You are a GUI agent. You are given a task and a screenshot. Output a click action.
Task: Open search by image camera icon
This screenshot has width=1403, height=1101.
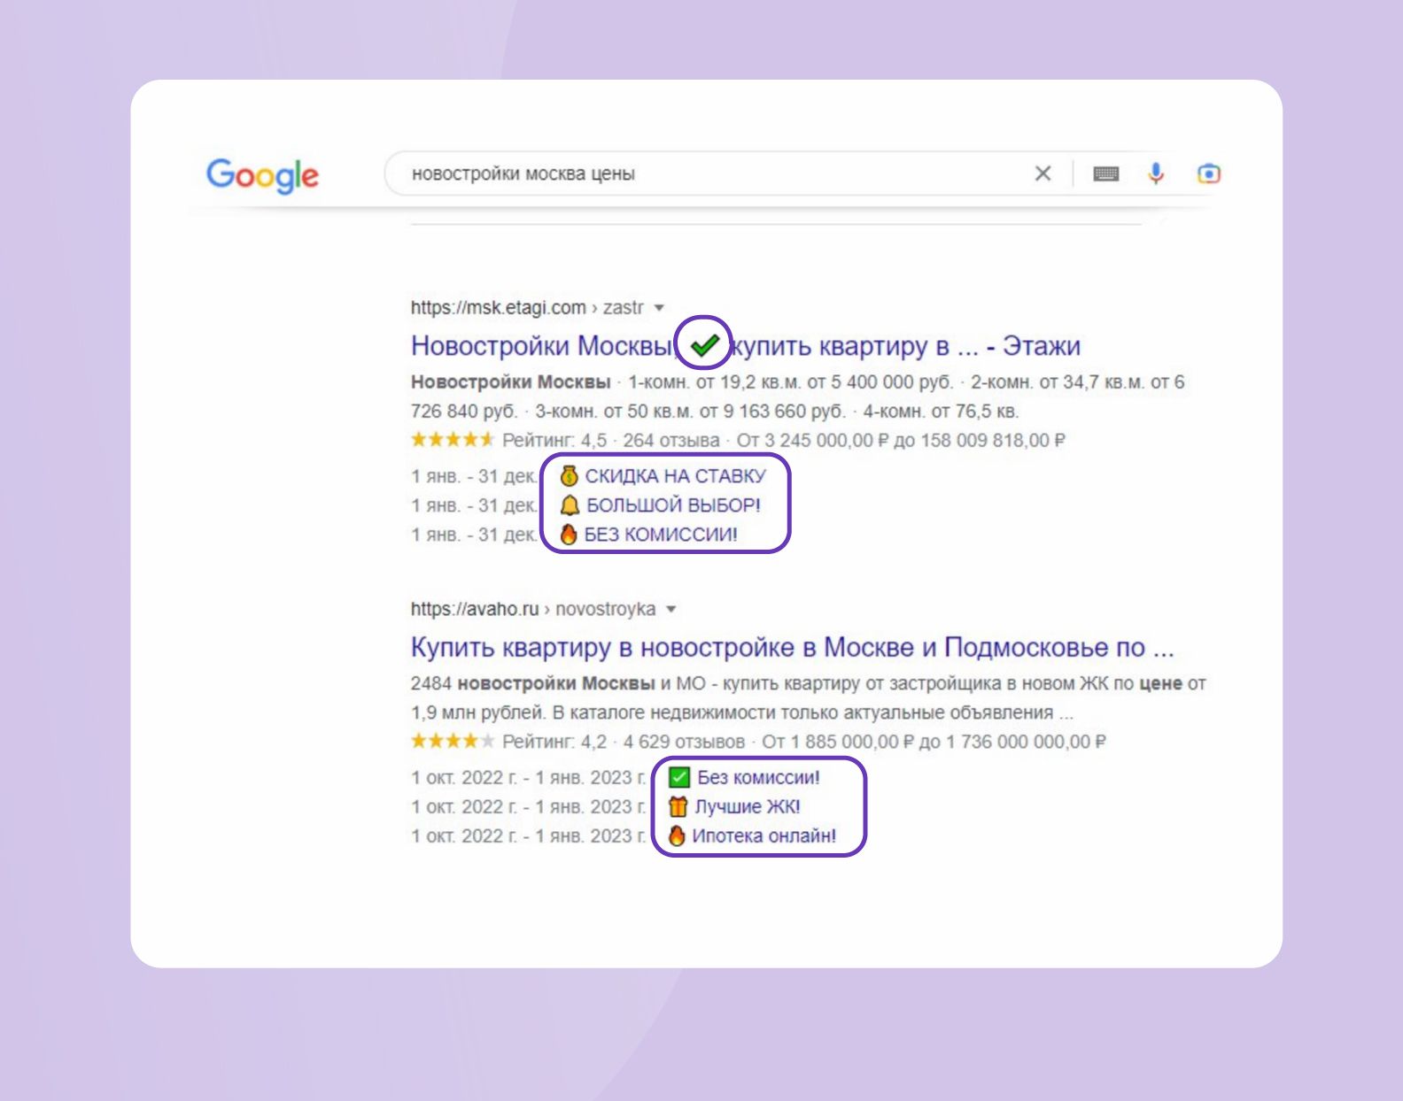point(1208,173)
